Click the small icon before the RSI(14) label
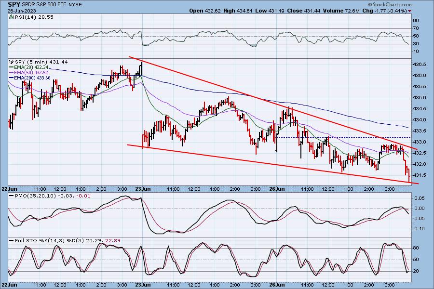Viewport: 434px width, 289px height. pyautogui.click(x=12, y=17)
